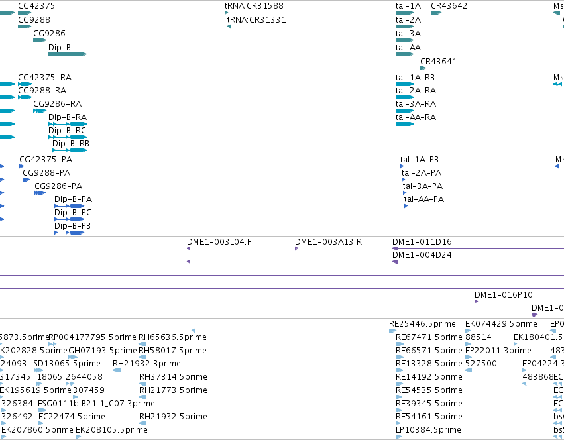Select the RE39345.5prime EST

400,410
